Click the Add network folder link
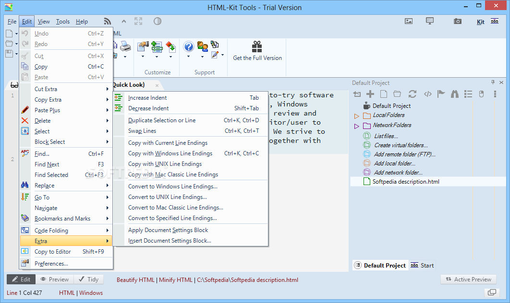This screenshot has width=510, height=303. coord(398,173)
